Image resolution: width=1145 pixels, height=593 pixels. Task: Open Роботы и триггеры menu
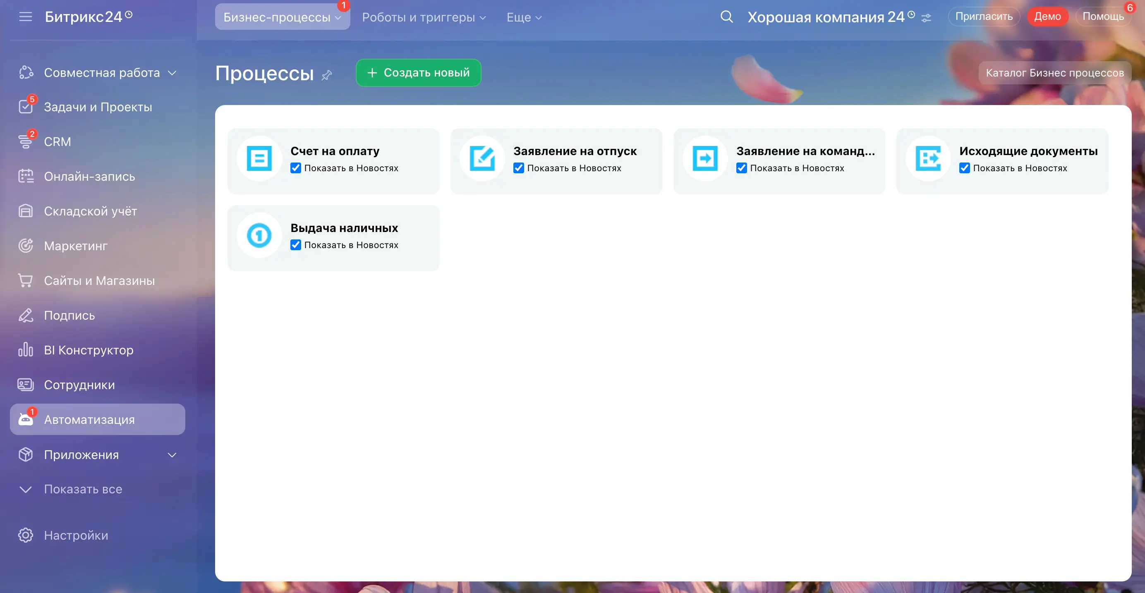pyautogui.click(x=424, y=17)
